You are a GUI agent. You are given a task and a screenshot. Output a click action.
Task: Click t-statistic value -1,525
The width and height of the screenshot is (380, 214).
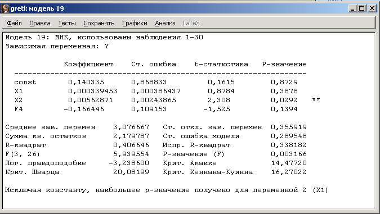pyautogui.click(x=217, y=109)
